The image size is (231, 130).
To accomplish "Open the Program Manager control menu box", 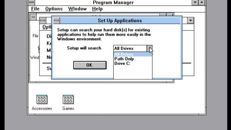I will pos(31,3).
